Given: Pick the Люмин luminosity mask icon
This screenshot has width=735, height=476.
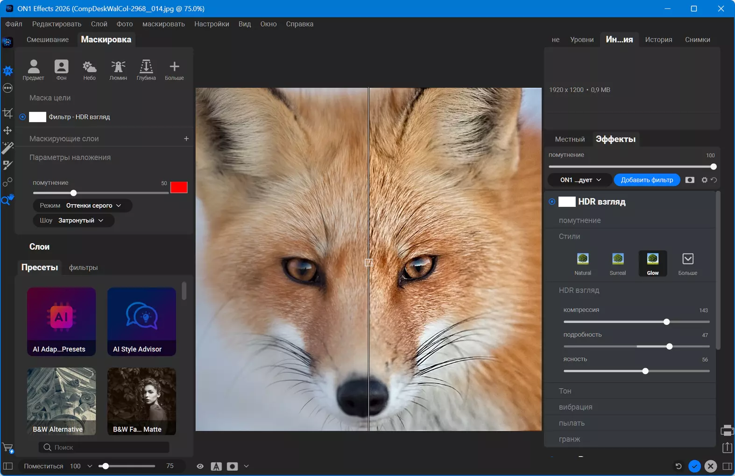Looking at the screenshot, I should pyautogui.click(x=118, y=70).
